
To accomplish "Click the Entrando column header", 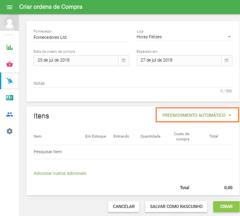I will pyautogui.click(x=121, y=136).
